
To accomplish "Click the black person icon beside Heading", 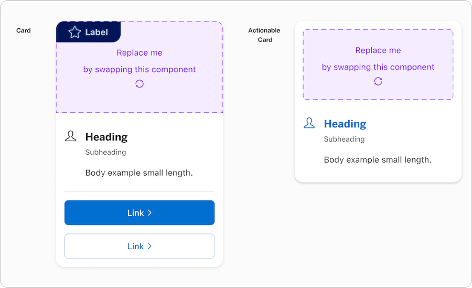I will [70, 136].
